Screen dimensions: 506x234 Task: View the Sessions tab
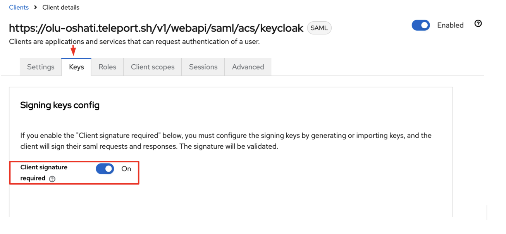tap(203, 67)
